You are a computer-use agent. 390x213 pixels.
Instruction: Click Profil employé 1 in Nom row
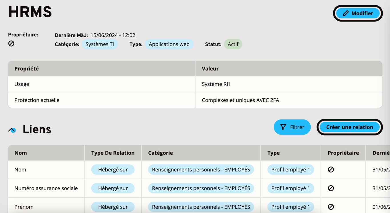(291, 170)
